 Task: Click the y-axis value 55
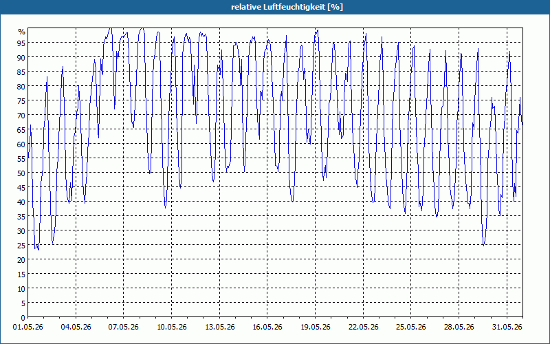21,159
